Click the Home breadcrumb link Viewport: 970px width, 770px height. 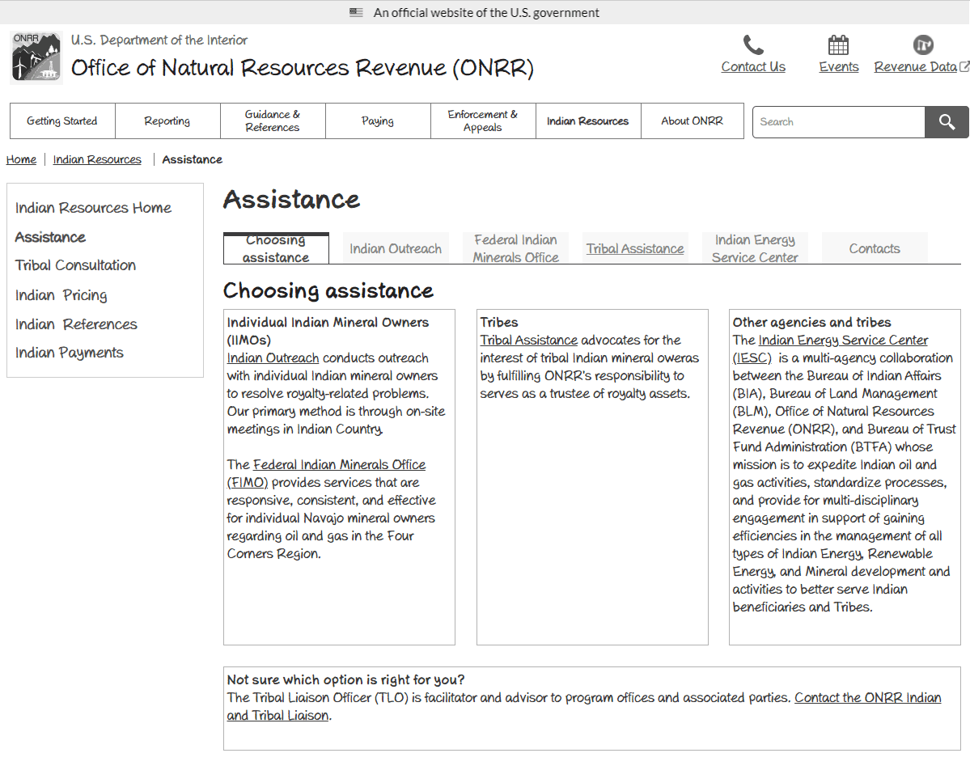[x=21, y=160]
